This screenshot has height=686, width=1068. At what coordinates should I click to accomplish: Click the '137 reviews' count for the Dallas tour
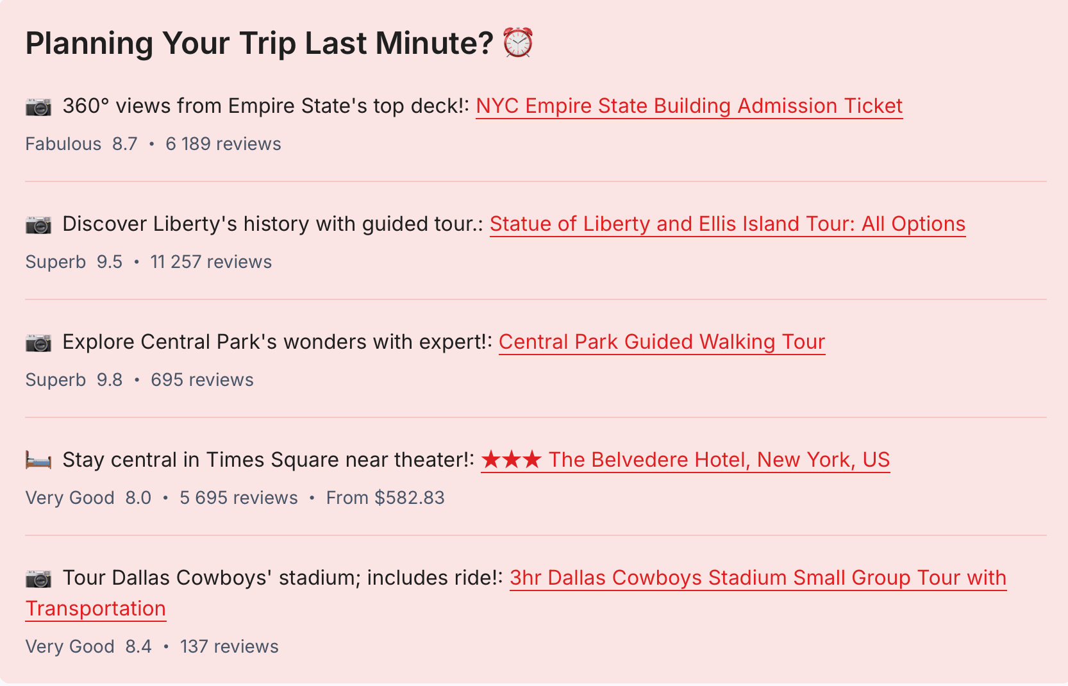coord(229,646)
